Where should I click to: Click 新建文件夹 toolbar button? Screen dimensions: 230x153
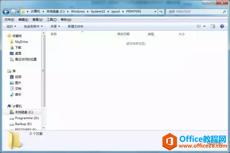(76, 27)
